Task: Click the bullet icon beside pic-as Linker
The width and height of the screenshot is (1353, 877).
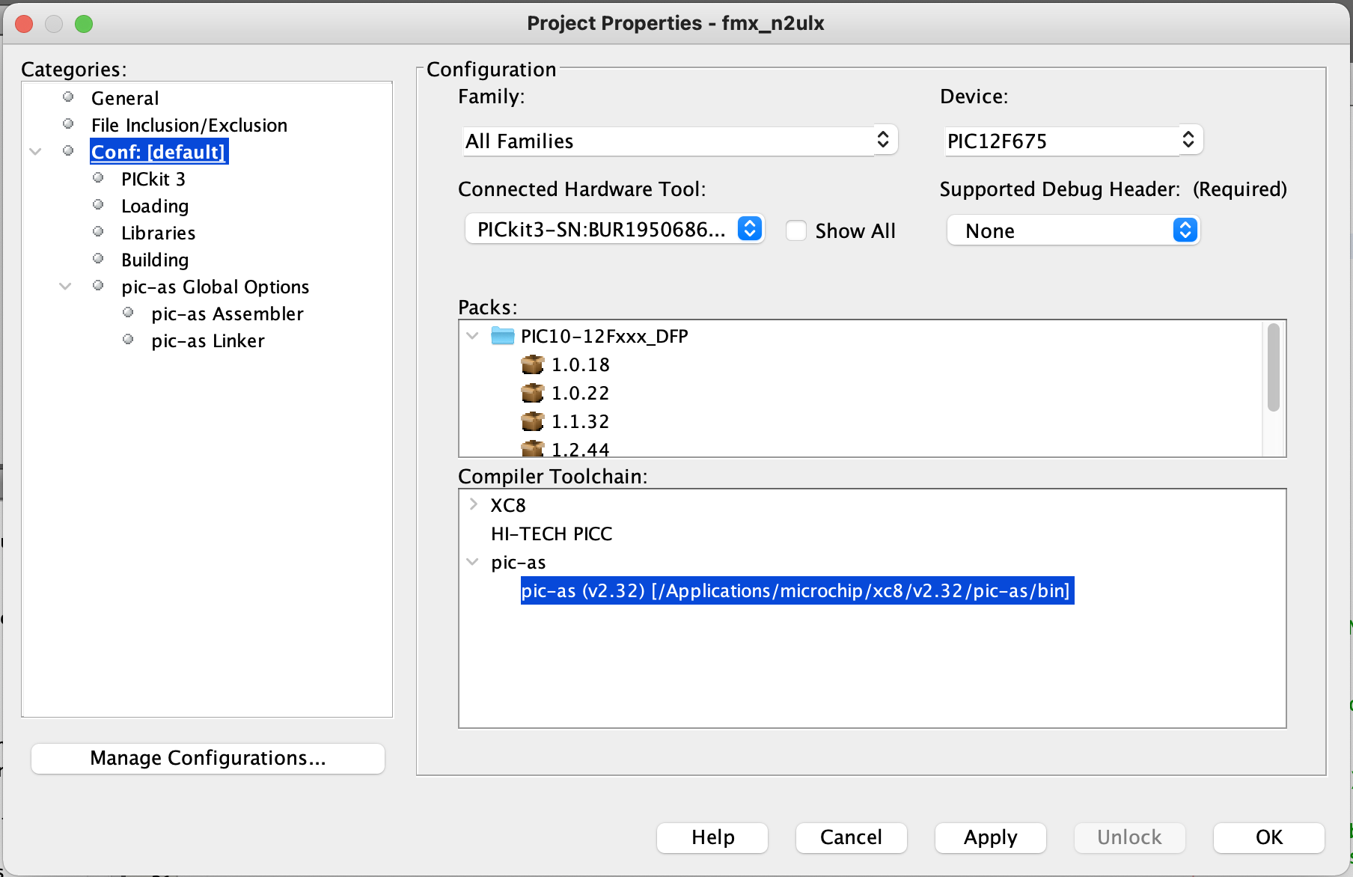Action: point(128,340)
